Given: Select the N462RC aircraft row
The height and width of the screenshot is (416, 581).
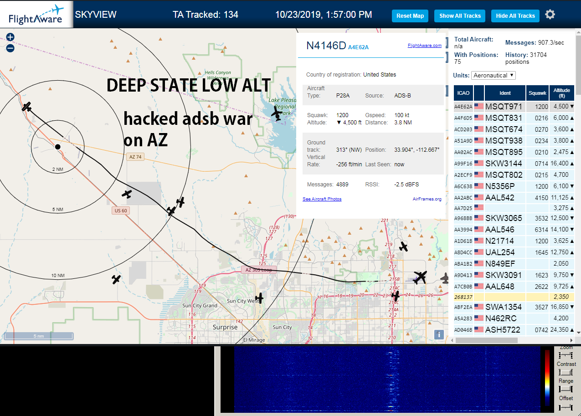Looking at the screenshot, I should (x=514, y=318).
